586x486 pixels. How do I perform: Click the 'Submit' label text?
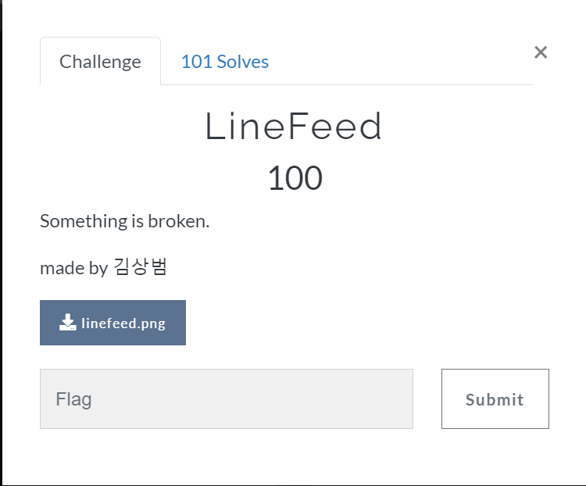point(495,399)
